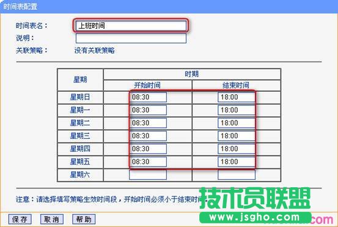Image resolution: width=338 pixels, height=227 pixels.
Task: Click 星期日 start time field
Action: coord(148,97)
